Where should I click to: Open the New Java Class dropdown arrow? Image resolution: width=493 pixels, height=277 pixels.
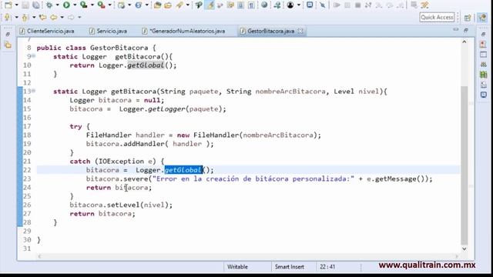point(147,5)
